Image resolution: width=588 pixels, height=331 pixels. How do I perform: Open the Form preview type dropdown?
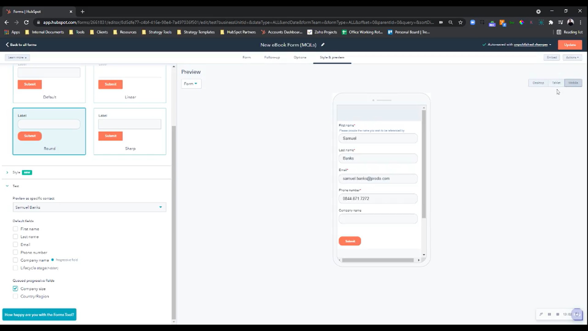[x=191, y=83]
